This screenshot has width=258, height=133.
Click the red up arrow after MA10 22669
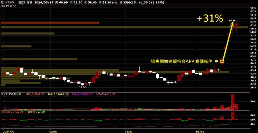(x=65, y=94)
